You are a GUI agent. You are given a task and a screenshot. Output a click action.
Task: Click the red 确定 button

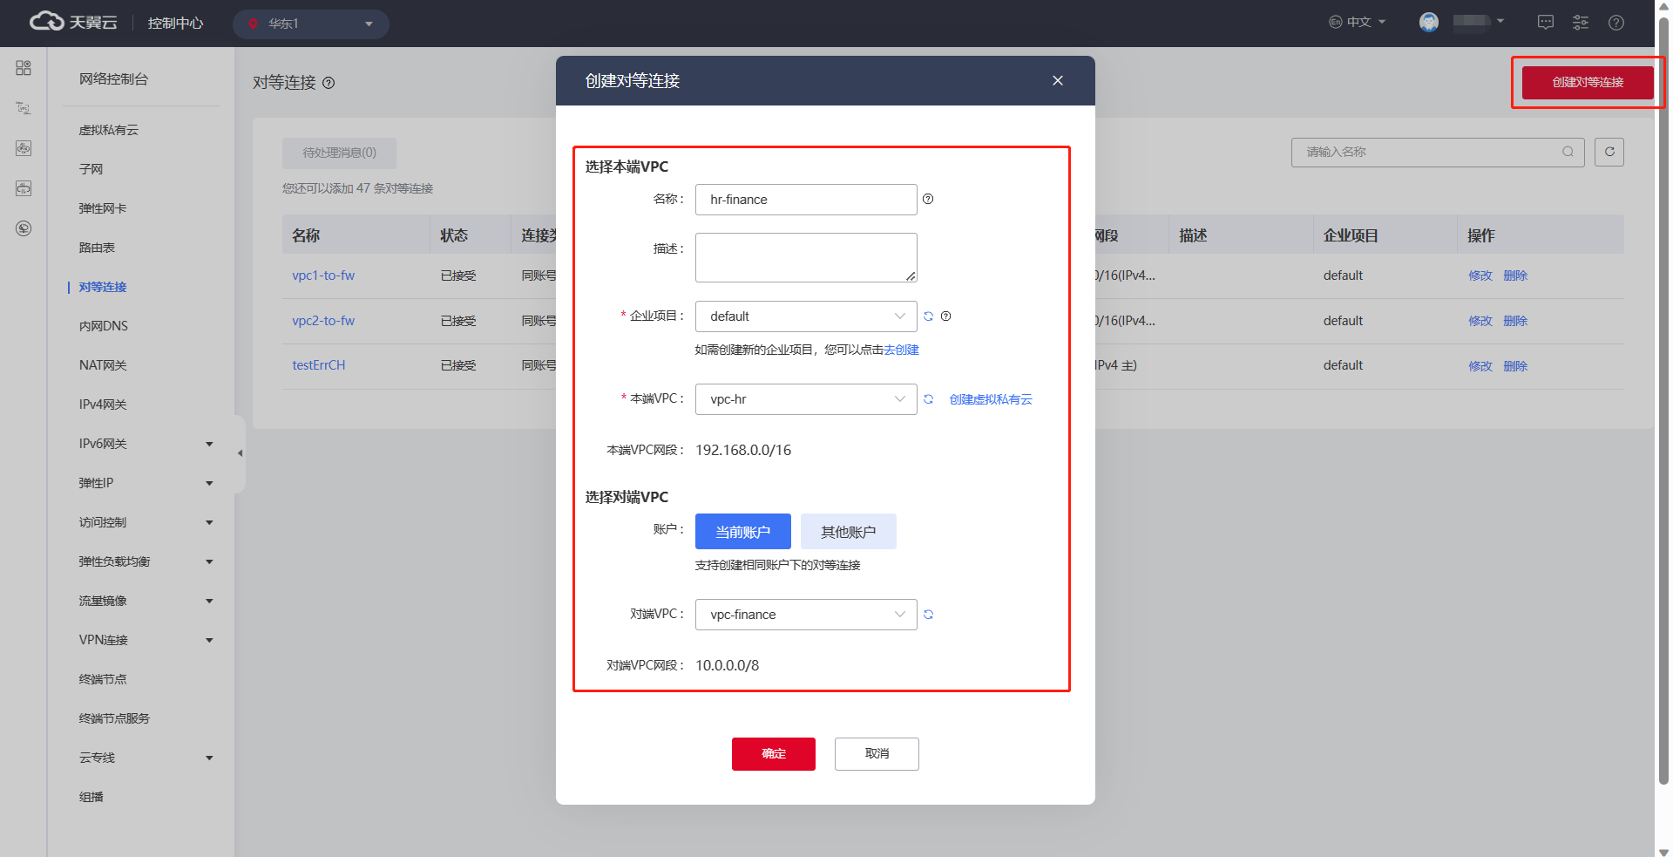(x=773, y=754)
